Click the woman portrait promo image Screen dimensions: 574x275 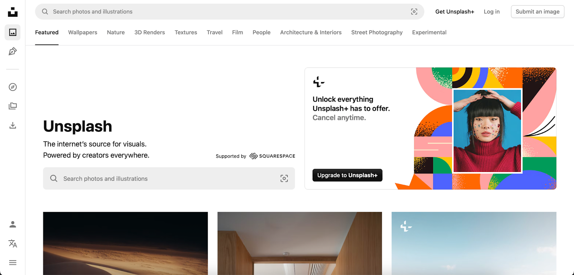(487, 131)
